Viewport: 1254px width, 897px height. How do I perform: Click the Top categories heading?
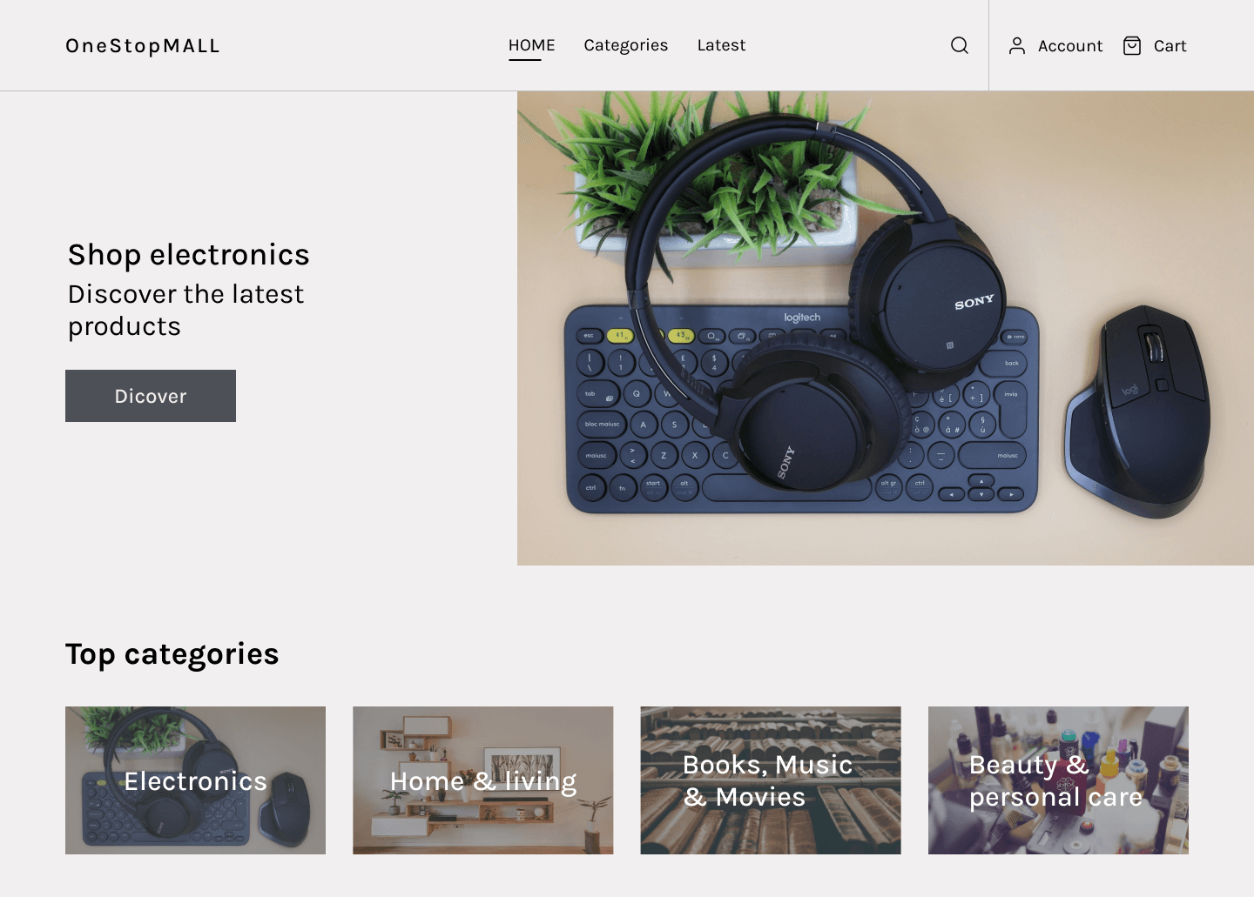coord(172,654)
